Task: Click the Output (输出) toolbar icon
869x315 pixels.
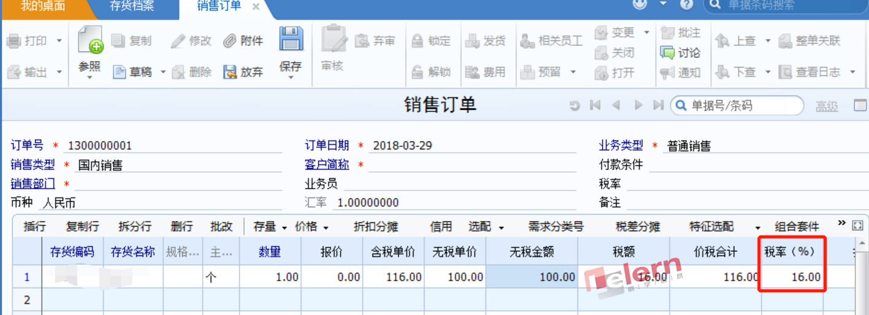Action: click(x=14, y=72)
